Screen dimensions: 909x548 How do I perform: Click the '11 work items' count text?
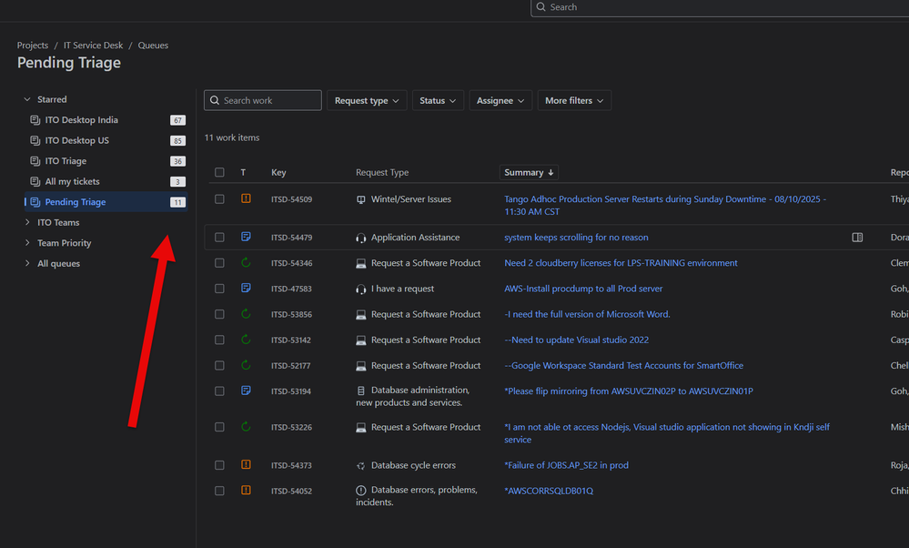click(x=232, y=137)
